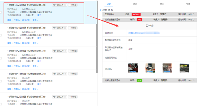Image resolution: width=200 pixels, height=108 pixels.
Task: Open 更多 dropdown for 11号筒仓A1 item
Action: pos(35,89)
